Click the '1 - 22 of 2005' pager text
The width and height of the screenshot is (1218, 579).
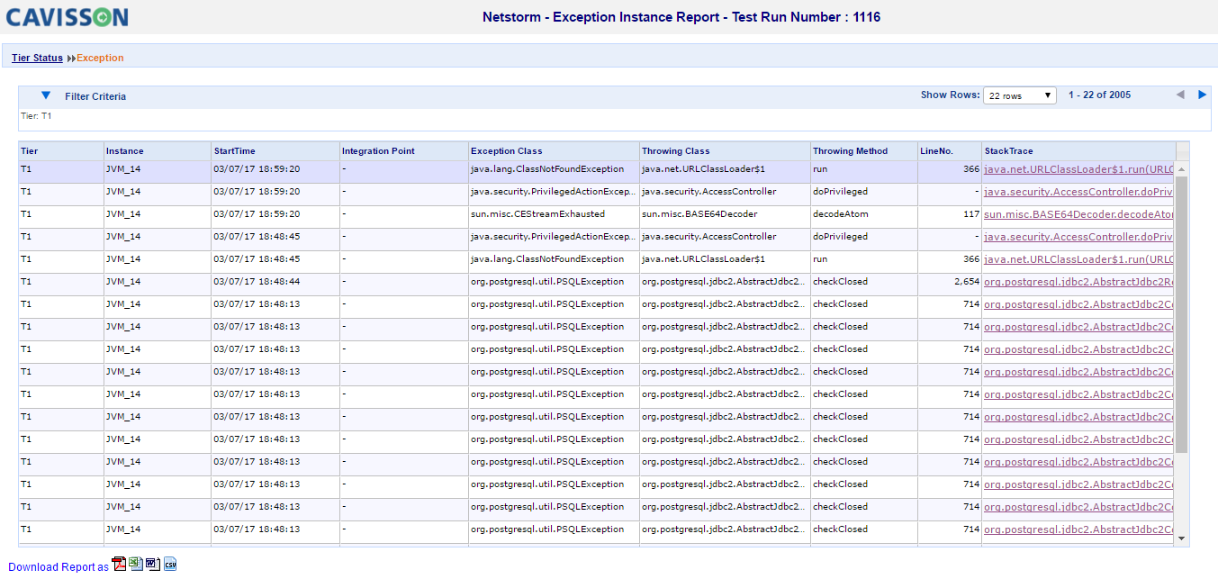[1099, 95]
